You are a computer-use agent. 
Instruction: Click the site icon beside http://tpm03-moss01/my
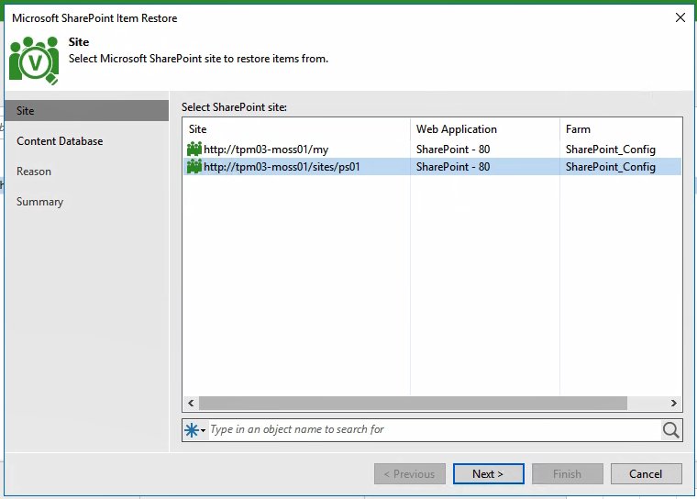(x=194, y=149)
